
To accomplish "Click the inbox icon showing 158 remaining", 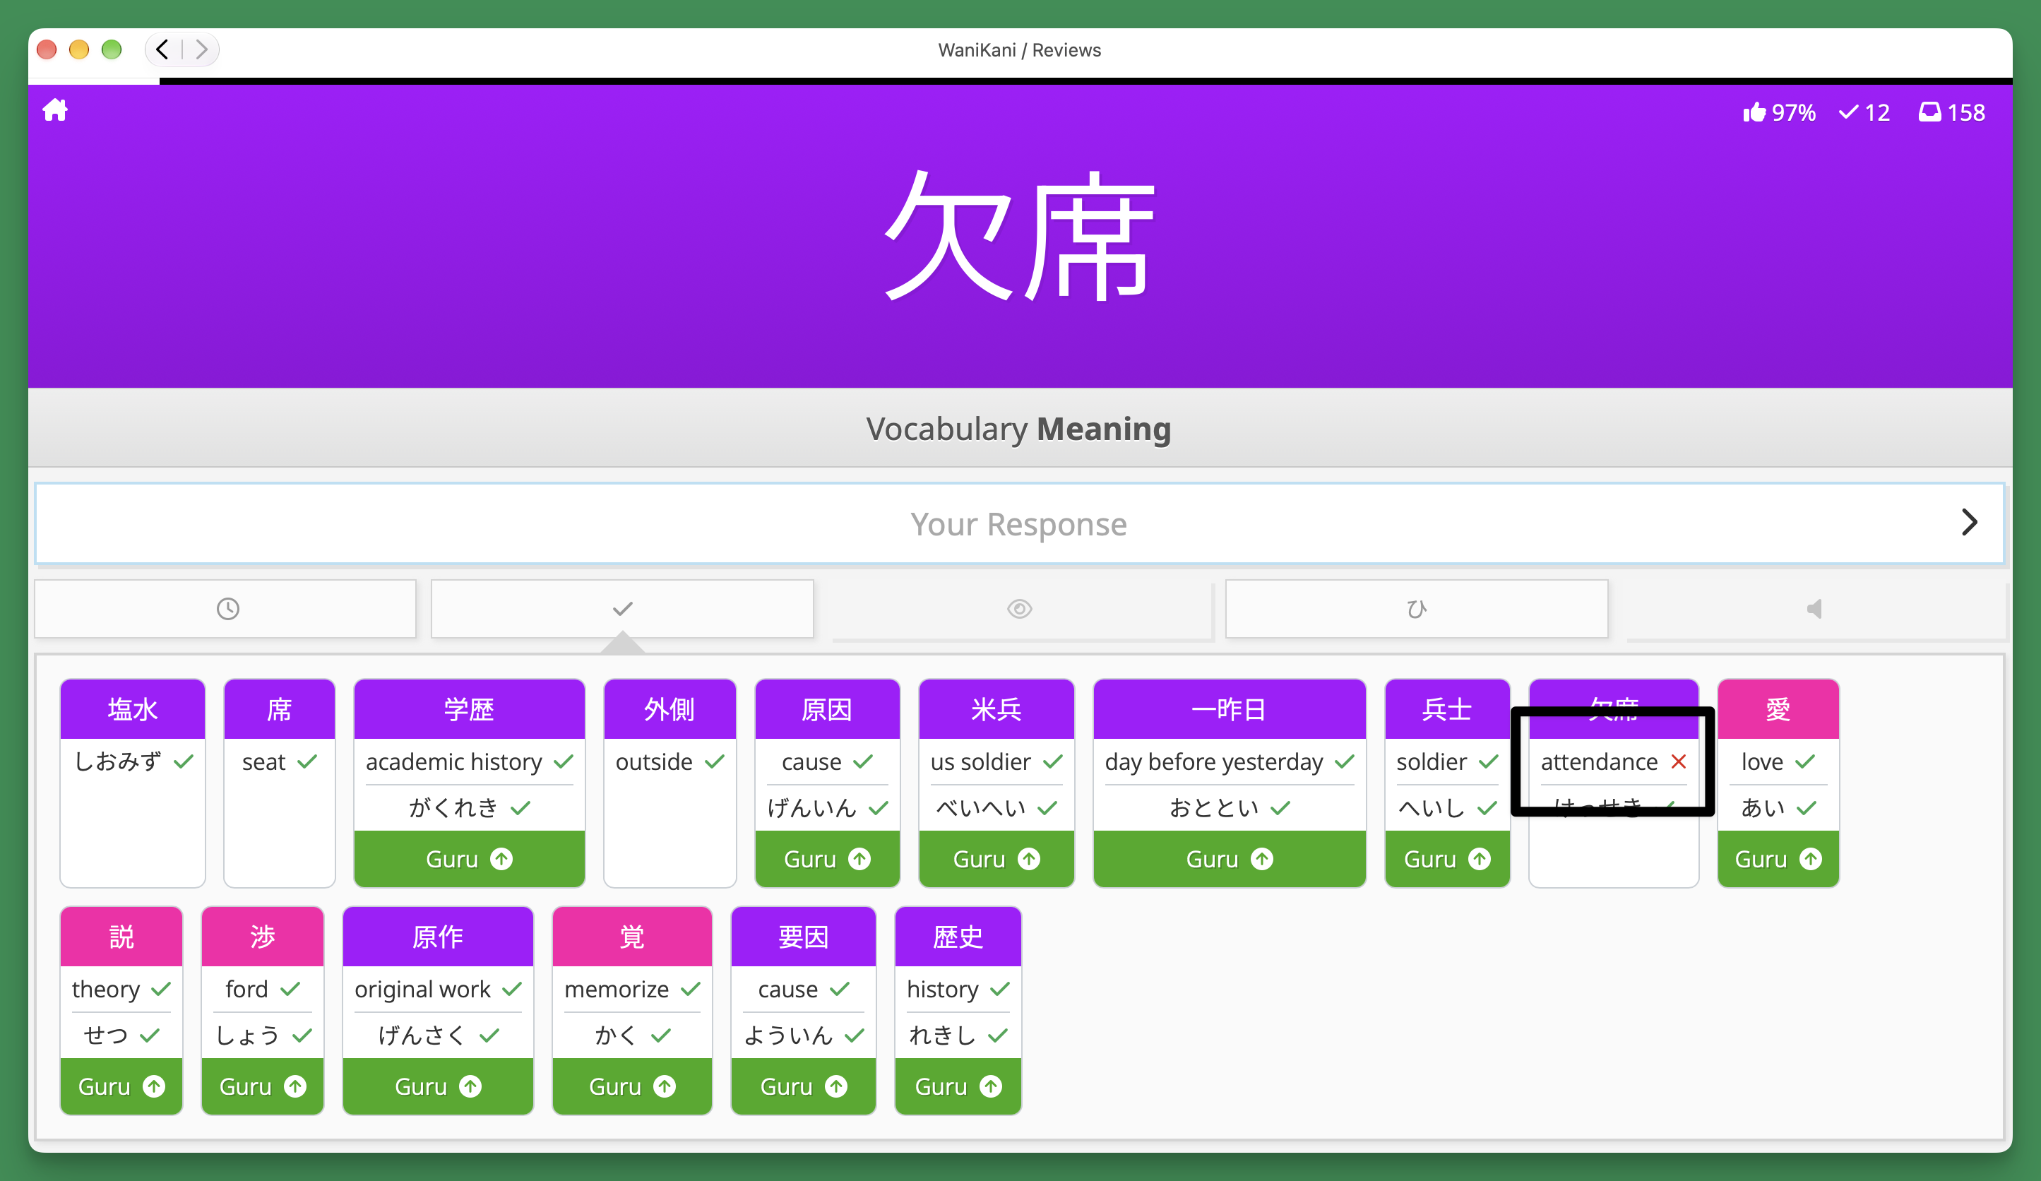I will coord(1952,112).
